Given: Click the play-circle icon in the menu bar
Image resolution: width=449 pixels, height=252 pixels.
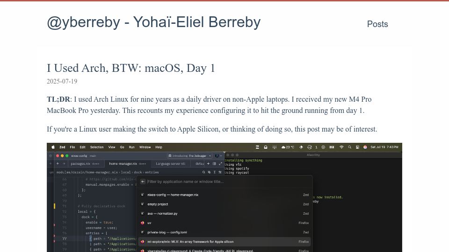Looking at the screenshot, I should point(323,147).
